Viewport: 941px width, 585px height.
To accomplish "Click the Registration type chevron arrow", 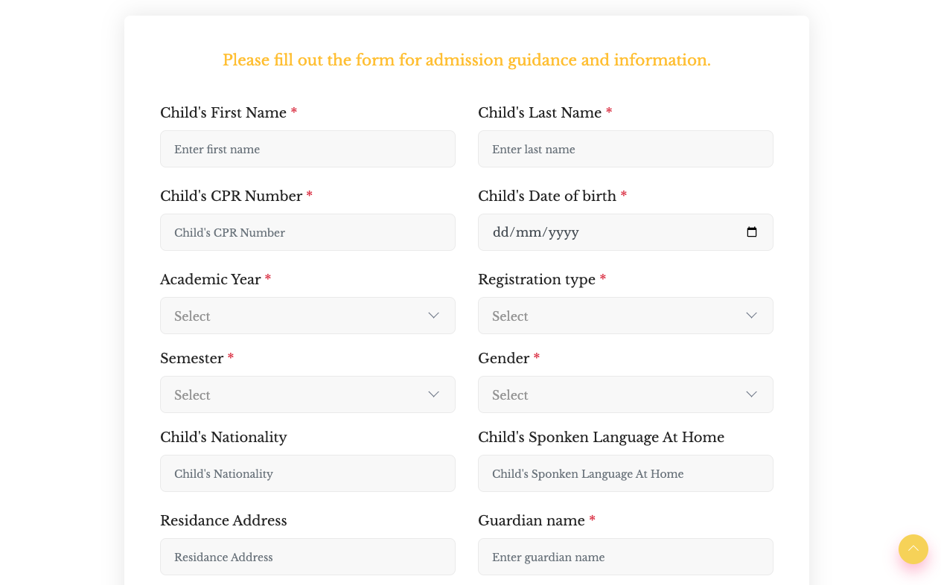I will pos(751,316).
